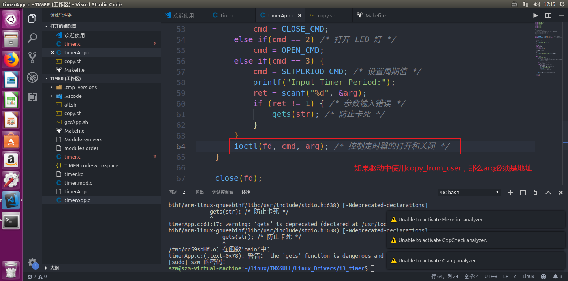Image resolution: width=568 pixels, height=281 pixels.
Task: Open the 输出 output panel tab
Action: coord(199,192)
